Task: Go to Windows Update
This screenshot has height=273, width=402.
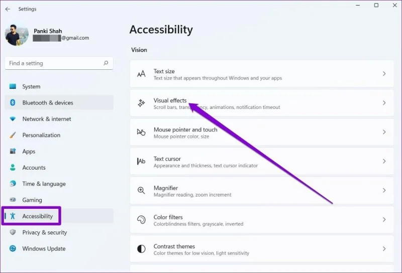Action: click(59, 248)
